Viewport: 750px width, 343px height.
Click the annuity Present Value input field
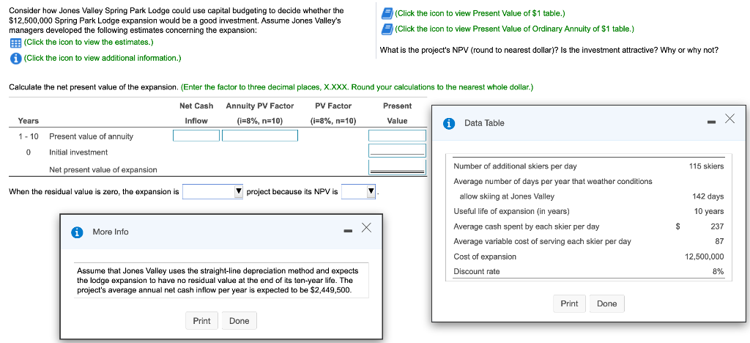(397, 136)
